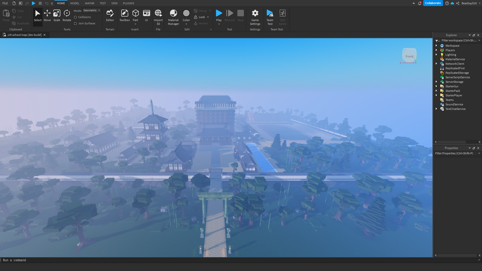Click the Color swatch circle

coord(186,13)
